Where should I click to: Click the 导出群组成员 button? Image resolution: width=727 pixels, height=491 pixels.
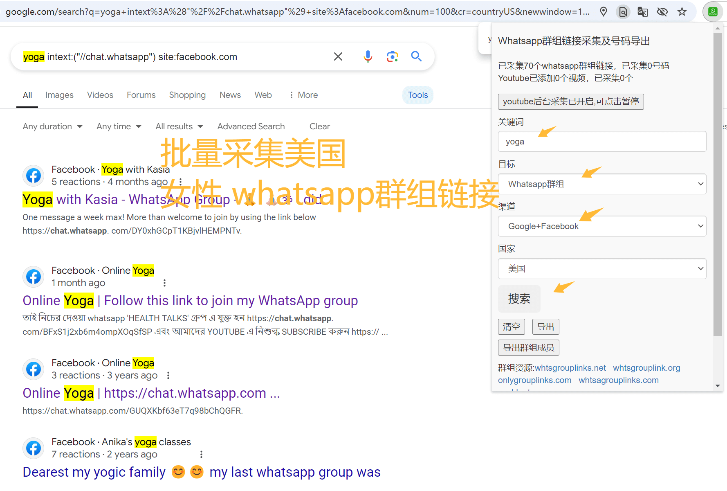529,347
